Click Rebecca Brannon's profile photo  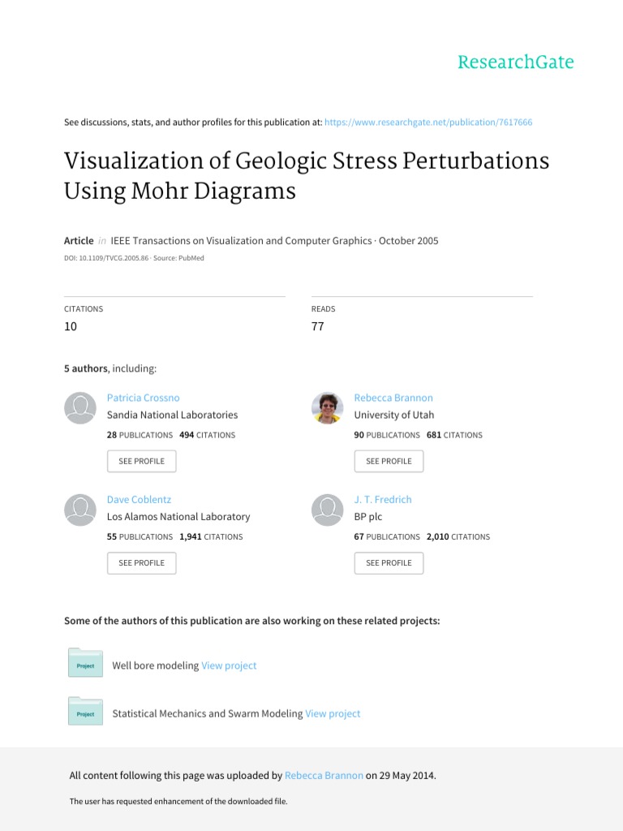pyautogui.click(x=328, y=407)
